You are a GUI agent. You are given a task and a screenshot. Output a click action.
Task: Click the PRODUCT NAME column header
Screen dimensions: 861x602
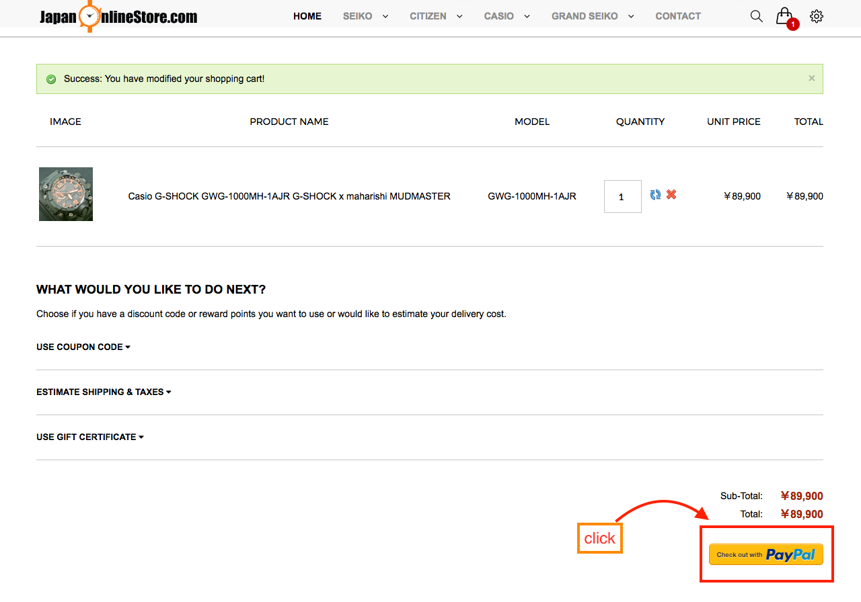[289, 122]
